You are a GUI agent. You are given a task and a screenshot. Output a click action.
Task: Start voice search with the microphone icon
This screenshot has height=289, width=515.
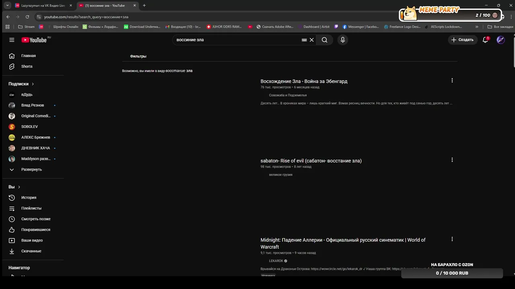pyautogui.click(x=343, y=40)
